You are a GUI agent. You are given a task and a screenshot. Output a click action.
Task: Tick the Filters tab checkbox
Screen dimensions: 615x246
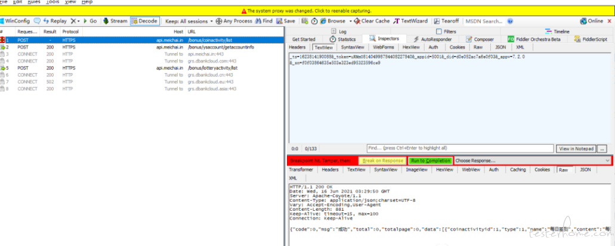point(439,32)
